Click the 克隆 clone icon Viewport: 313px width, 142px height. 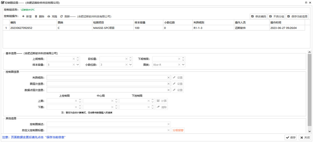click(49, 17)
